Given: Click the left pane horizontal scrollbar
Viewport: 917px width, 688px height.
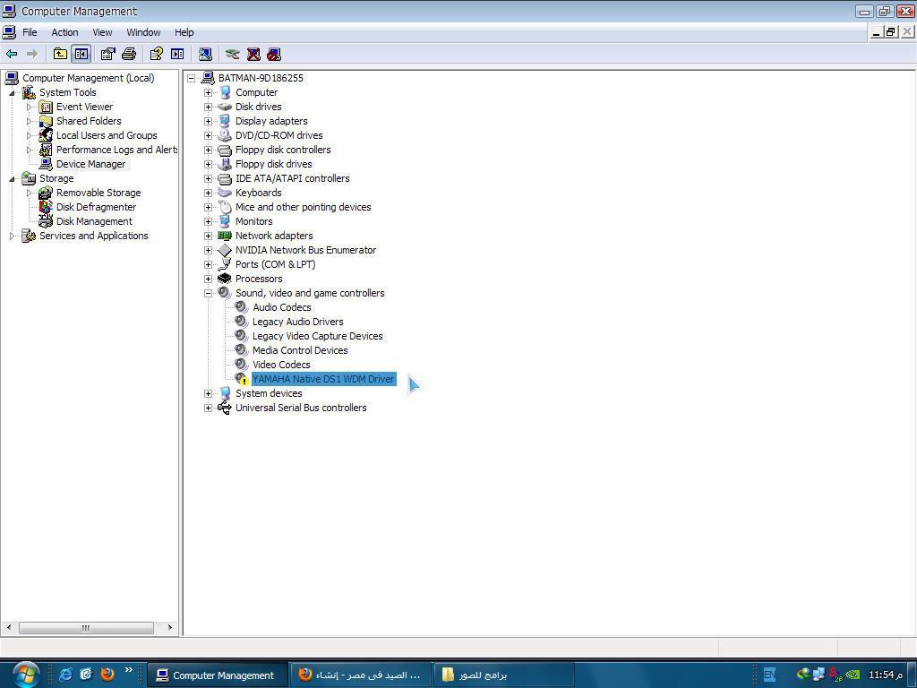Looking at the screenshot, I should (x=86, y=628).
